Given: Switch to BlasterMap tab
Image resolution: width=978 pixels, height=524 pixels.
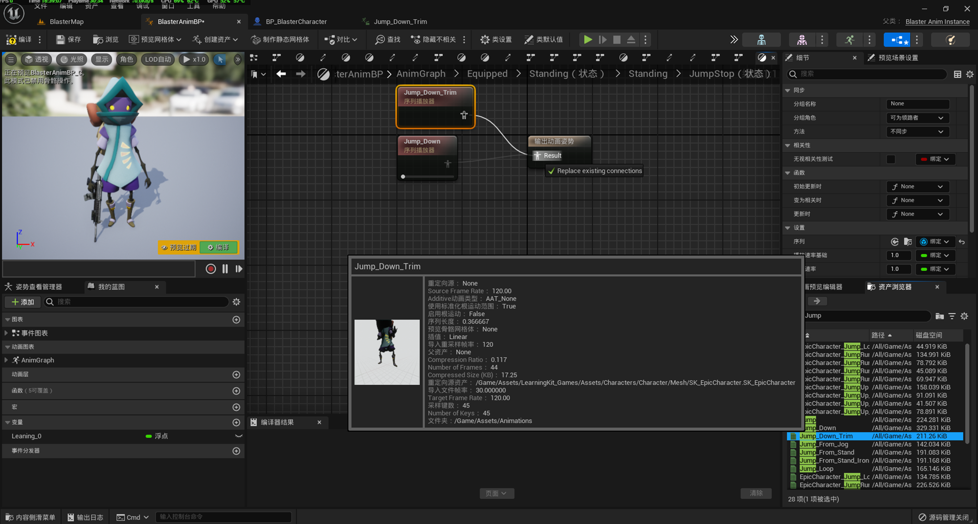Looking at the screenshot, I should (x=67, y=22).
